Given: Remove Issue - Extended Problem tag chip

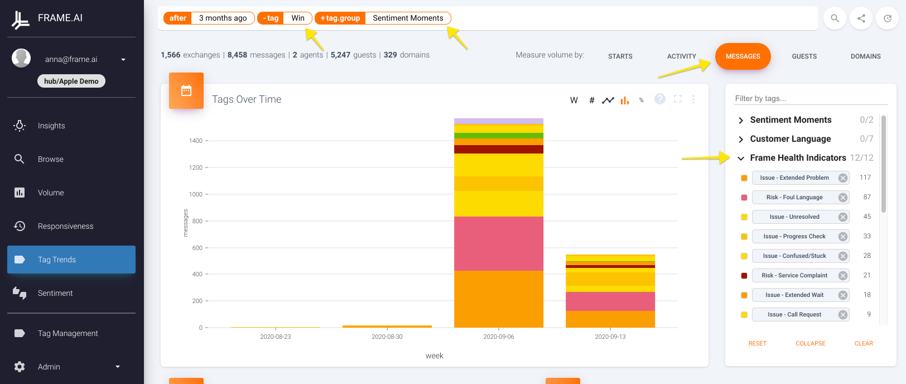Looking at the screenshot, I should tap(843, 178).
